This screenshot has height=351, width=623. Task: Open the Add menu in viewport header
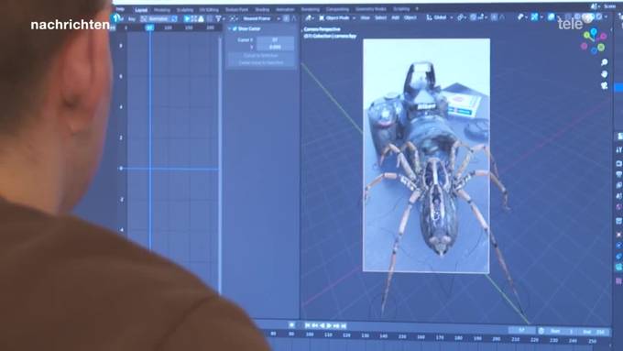(395, 17)
